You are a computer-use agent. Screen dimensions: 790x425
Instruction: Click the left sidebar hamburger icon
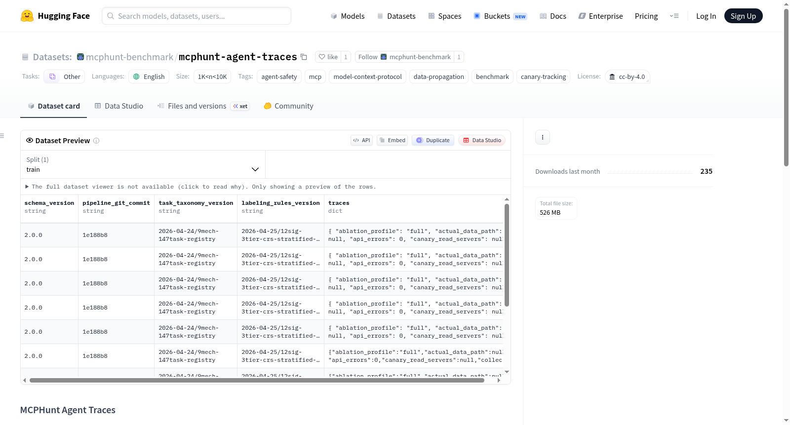[x=2, y=136]
